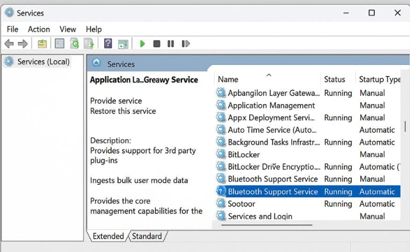Select the Services and Login row

308,216
